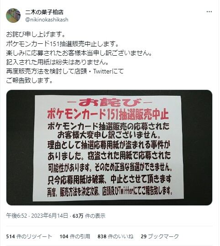The image size is (220, 246).
Task: View the 514 件のリツイート list
Action: pyautogui.click(x=29, y=236)
